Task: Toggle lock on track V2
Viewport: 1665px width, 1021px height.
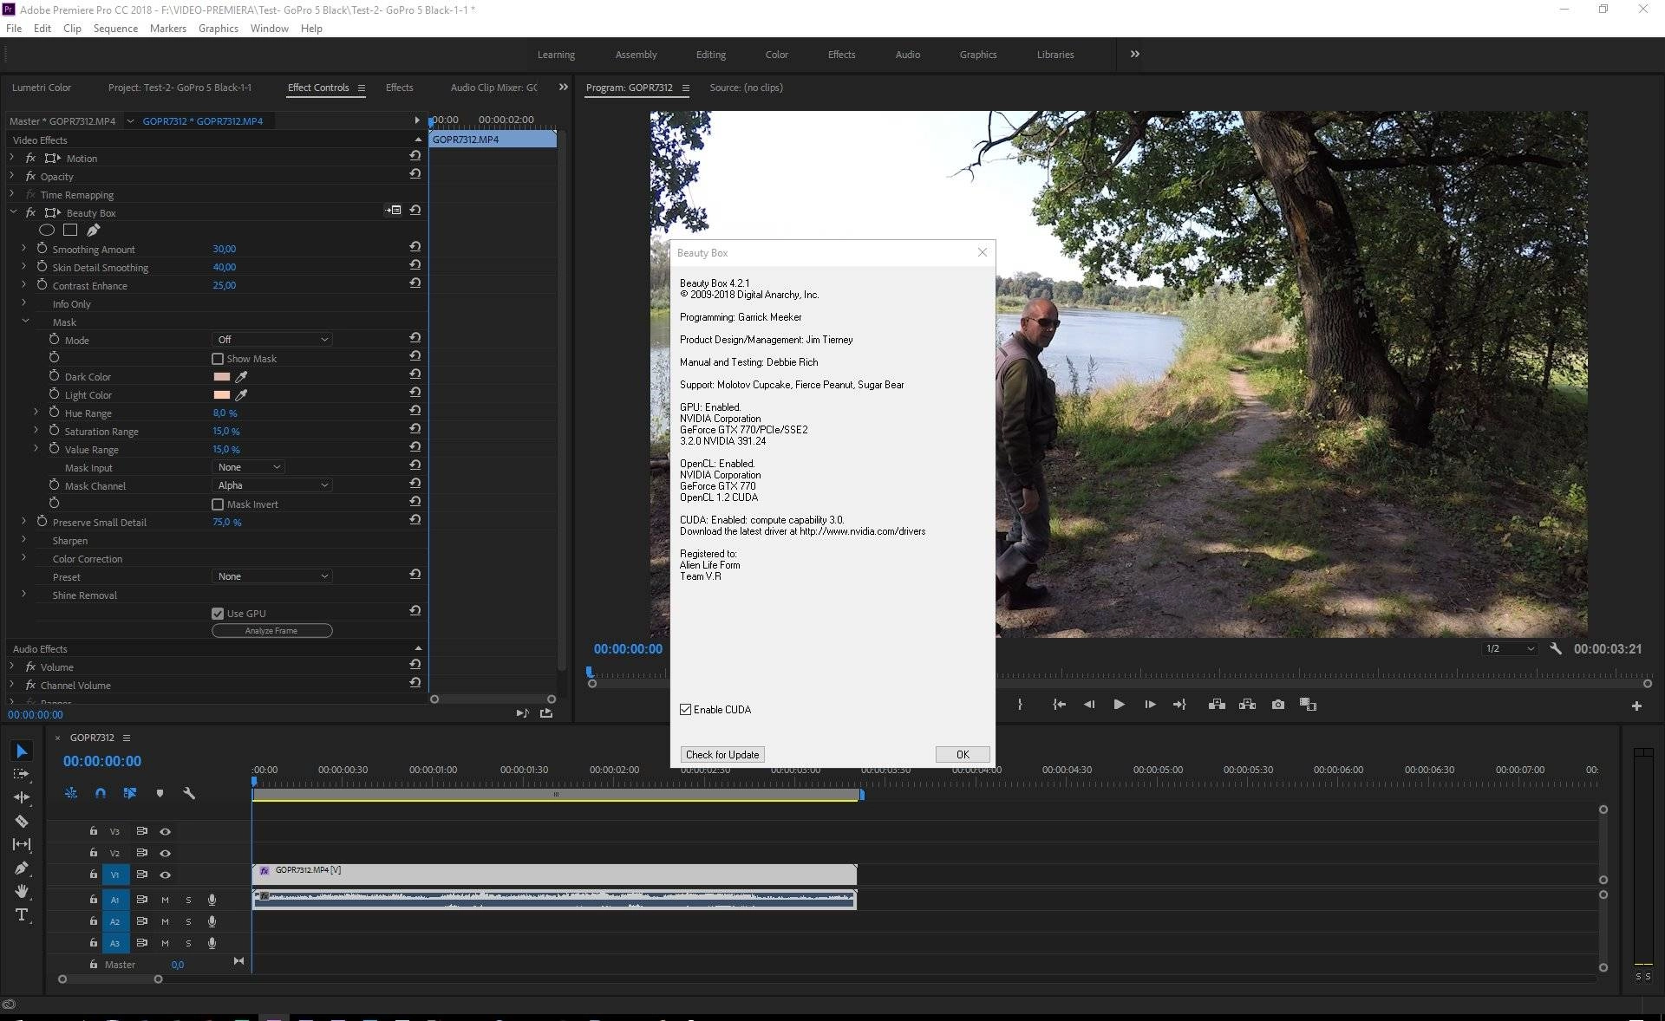Action: (94, 853)
